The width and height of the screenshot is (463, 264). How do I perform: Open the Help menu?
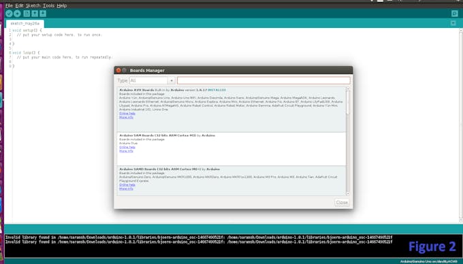62,5
